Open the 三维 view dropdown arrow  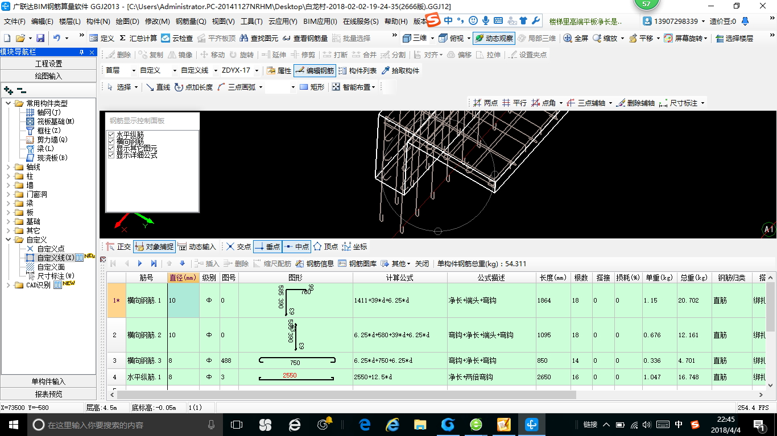(x=432, y=38)
